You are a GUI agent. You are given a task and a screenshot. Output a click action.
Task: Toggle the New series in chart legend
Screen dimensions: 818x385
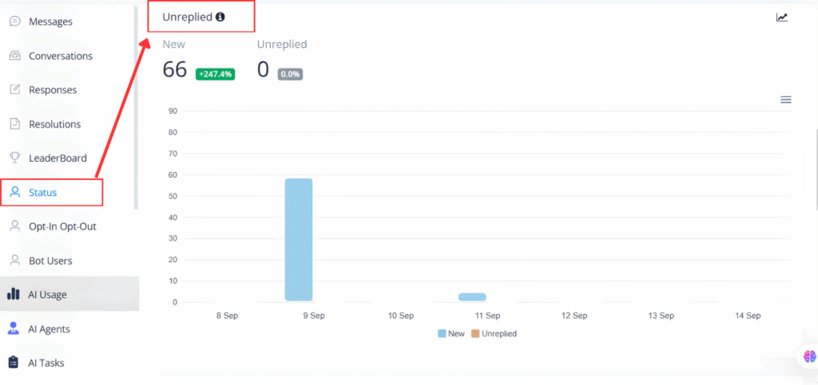coord(451,334)
